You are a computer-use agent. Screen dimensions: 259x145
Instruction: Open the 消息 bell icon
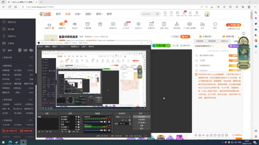coord(190,13)
